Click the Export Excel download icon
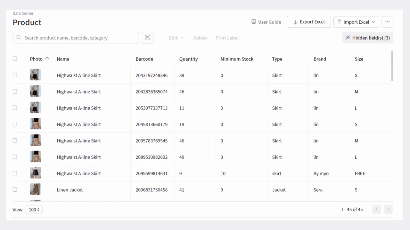Image resolution: width=410 pixels, height=230 pixels. click(x=295, y=22)
